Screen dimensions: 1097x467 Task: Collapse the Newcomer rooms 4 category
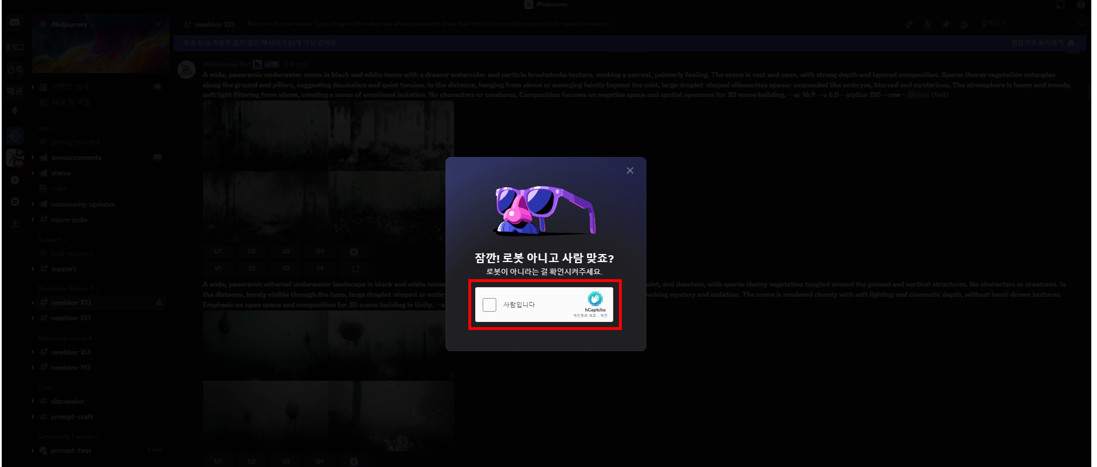[x=68, y=338]
